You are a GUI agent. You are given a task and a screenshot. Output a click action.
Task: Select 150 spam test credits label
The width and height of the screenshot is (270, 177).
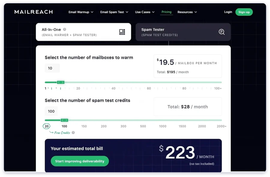click(84, 126)
